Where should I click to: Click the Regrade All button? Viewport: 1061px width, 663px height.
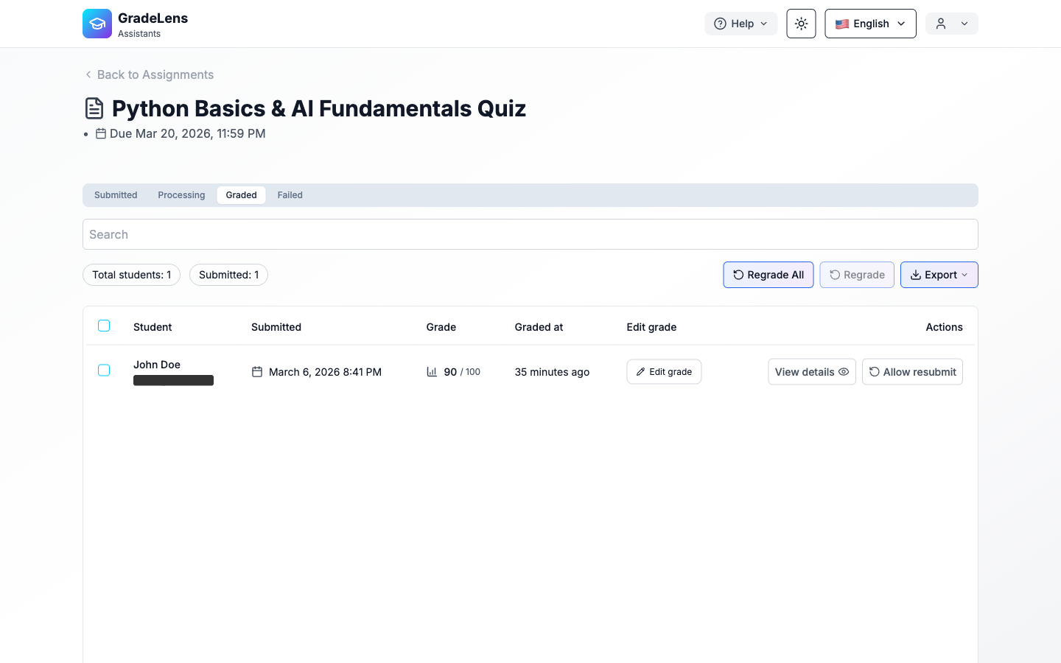pyautogui.click(x=768, y=275)
